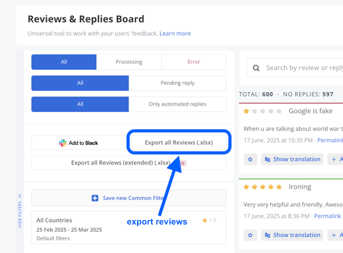
Task: Click the plus icon beside first Show translation
Action: point(334,159)
